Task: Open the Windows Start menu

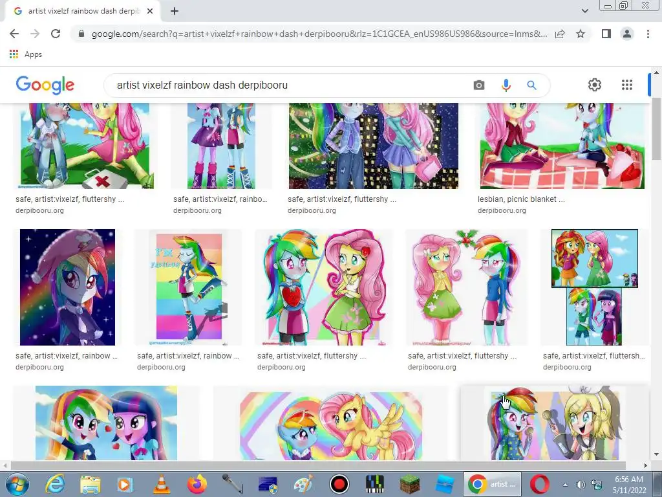Action: click(x=17, y=484)
